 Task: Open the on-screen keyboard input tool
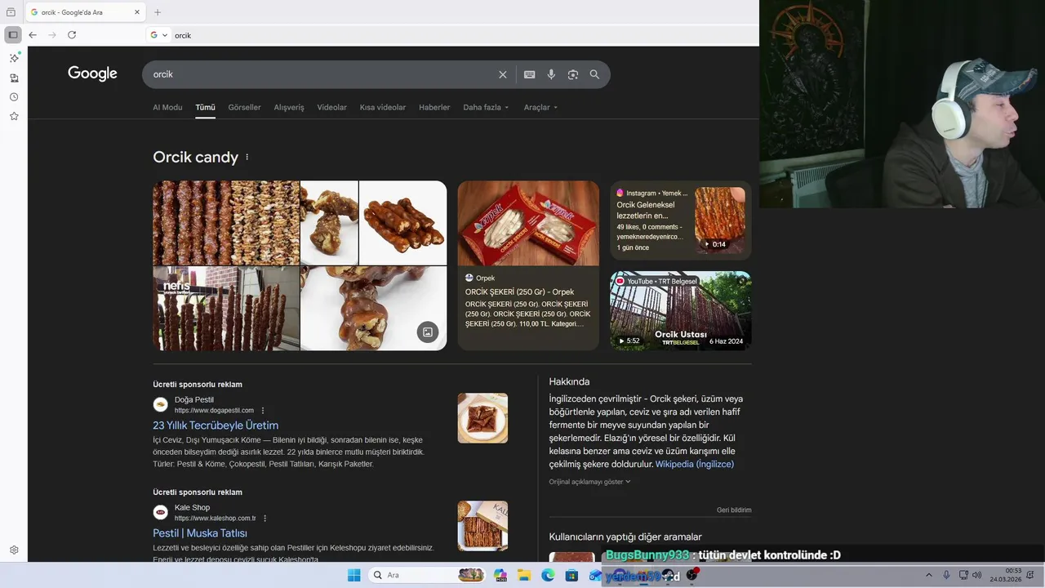[x=529, y=74]
